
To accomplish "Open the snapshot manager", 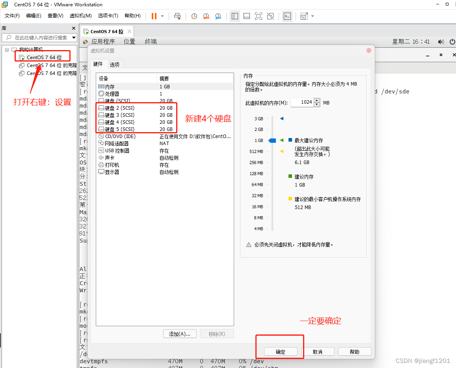I will 218,16.
